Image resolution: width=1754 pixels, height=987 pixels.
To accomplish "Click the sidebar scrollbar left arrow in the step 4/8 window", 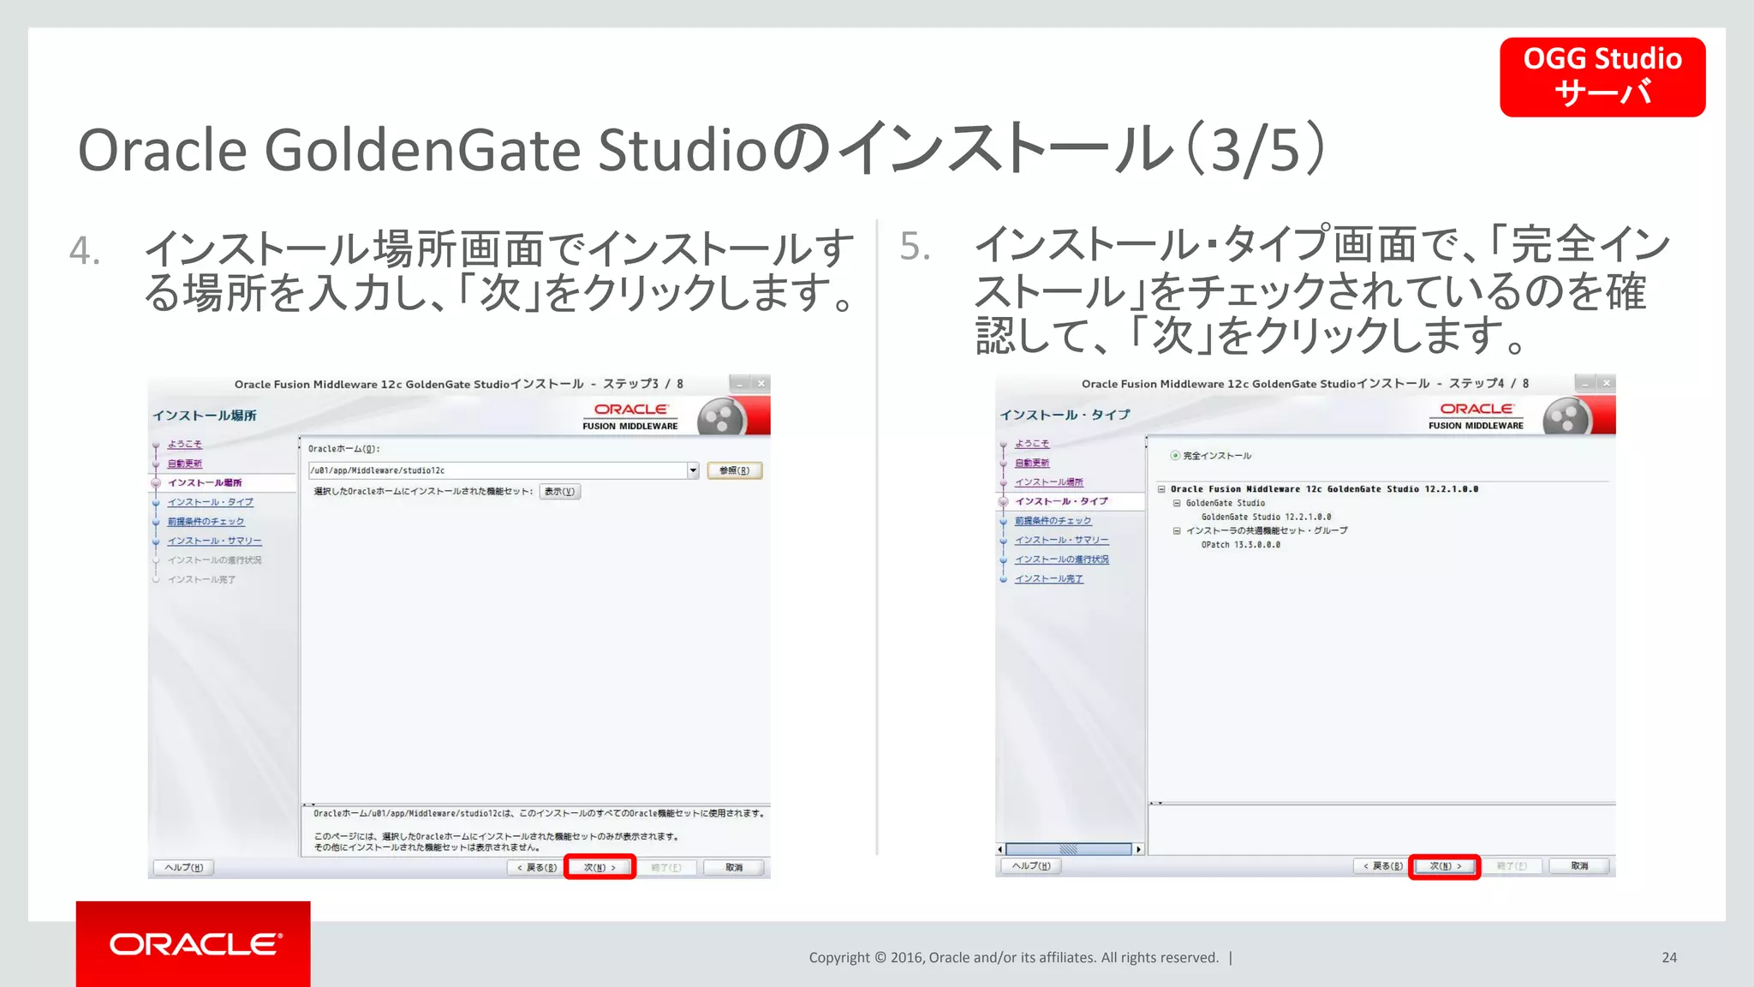I will [1000, 849].
